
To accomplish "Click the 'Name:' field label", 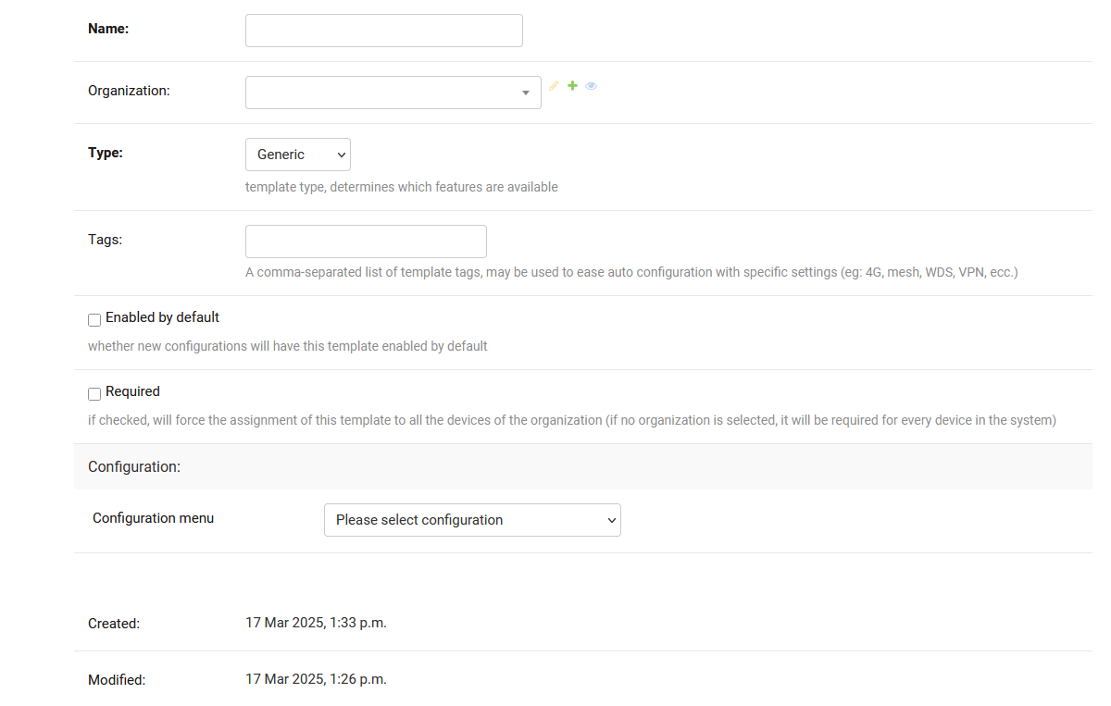I will pos(108,29).
